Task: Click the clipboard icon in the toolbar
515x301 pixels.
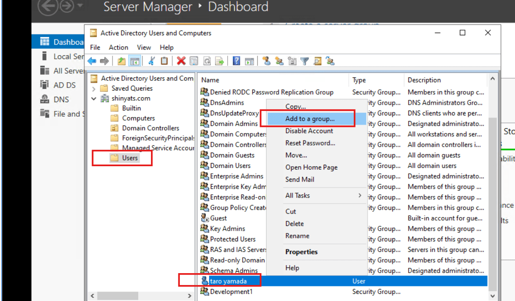Action: [x=164, y=61]
